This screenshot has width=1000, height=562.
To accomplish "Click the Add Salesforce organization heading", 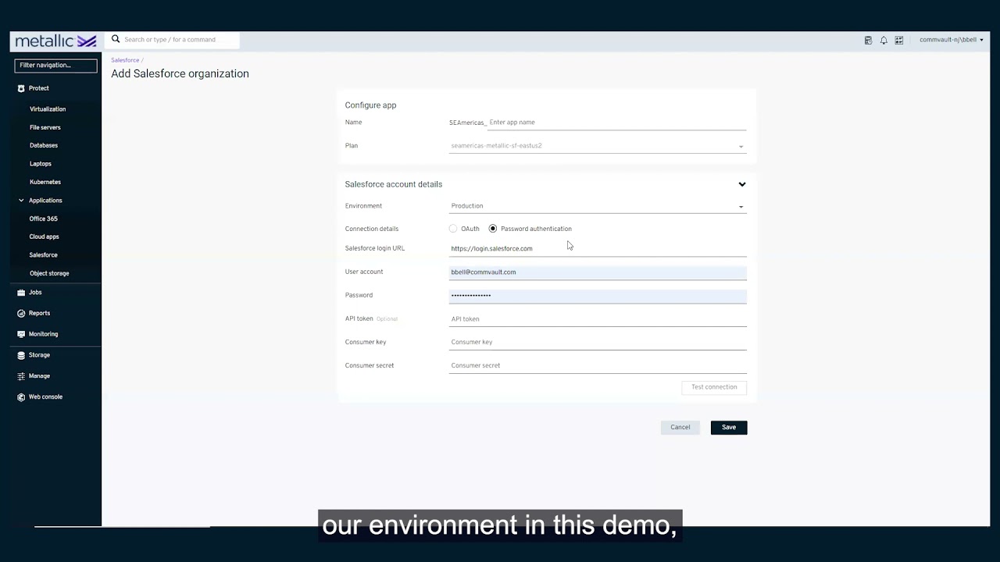I will click(x=180, y=73).
